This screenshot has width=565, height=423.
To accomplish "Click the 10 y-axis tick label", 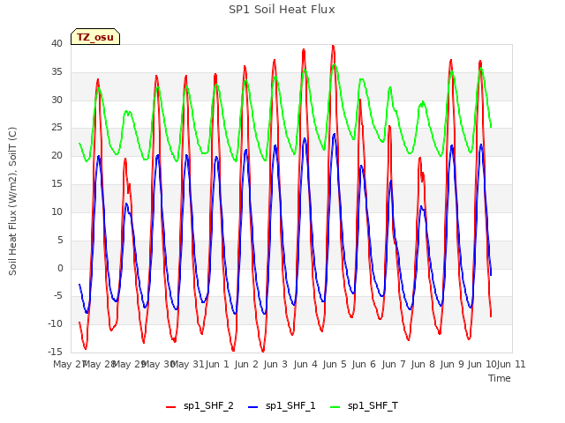I will tap(56, 211).
